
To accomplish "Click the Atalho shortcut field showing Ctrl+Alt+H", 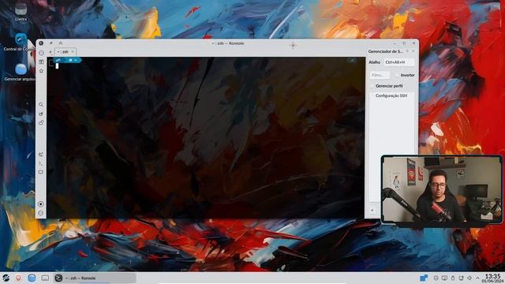I will click(398, 62).
